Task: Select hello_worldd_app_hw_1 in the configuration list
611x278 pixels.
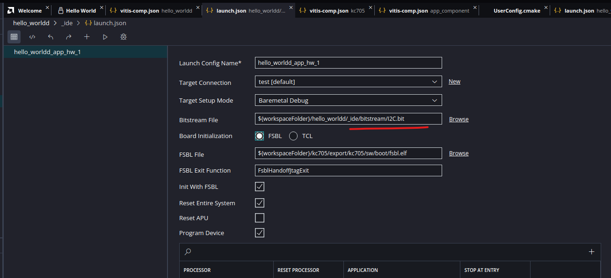Action: pos(86,52)
